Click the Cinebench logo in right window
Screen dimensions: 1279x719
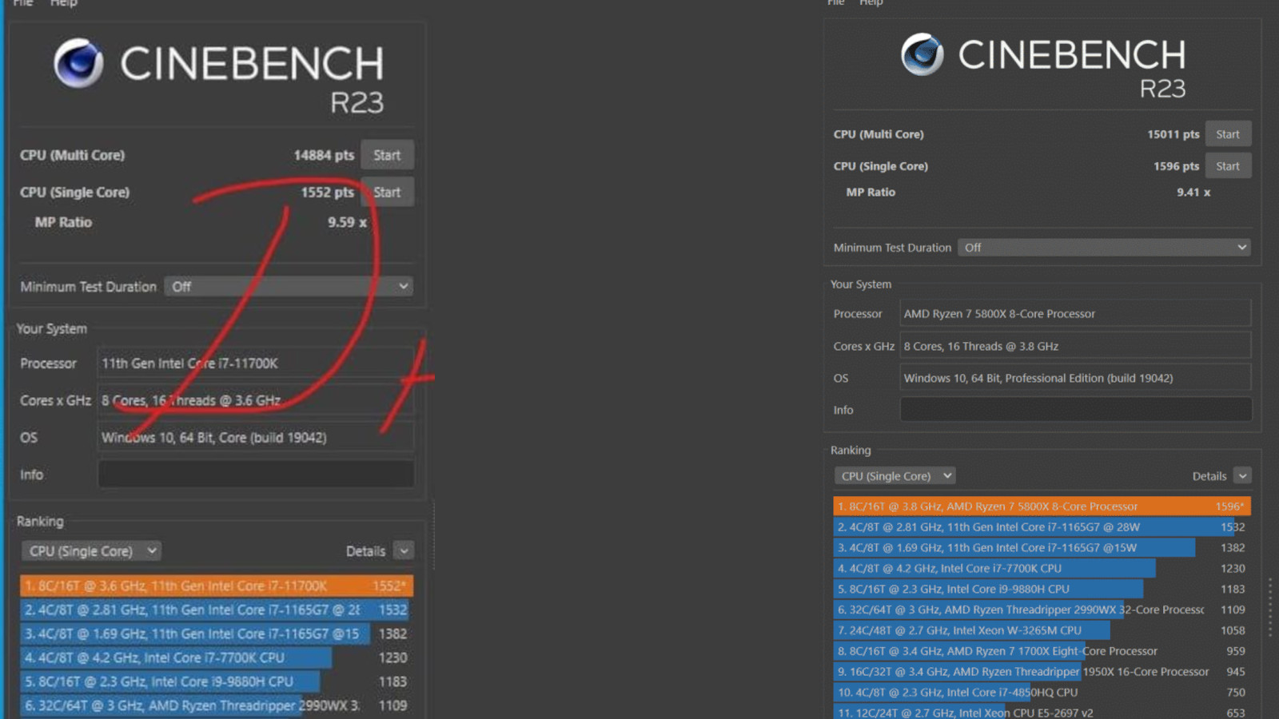(x=922, y=54)
